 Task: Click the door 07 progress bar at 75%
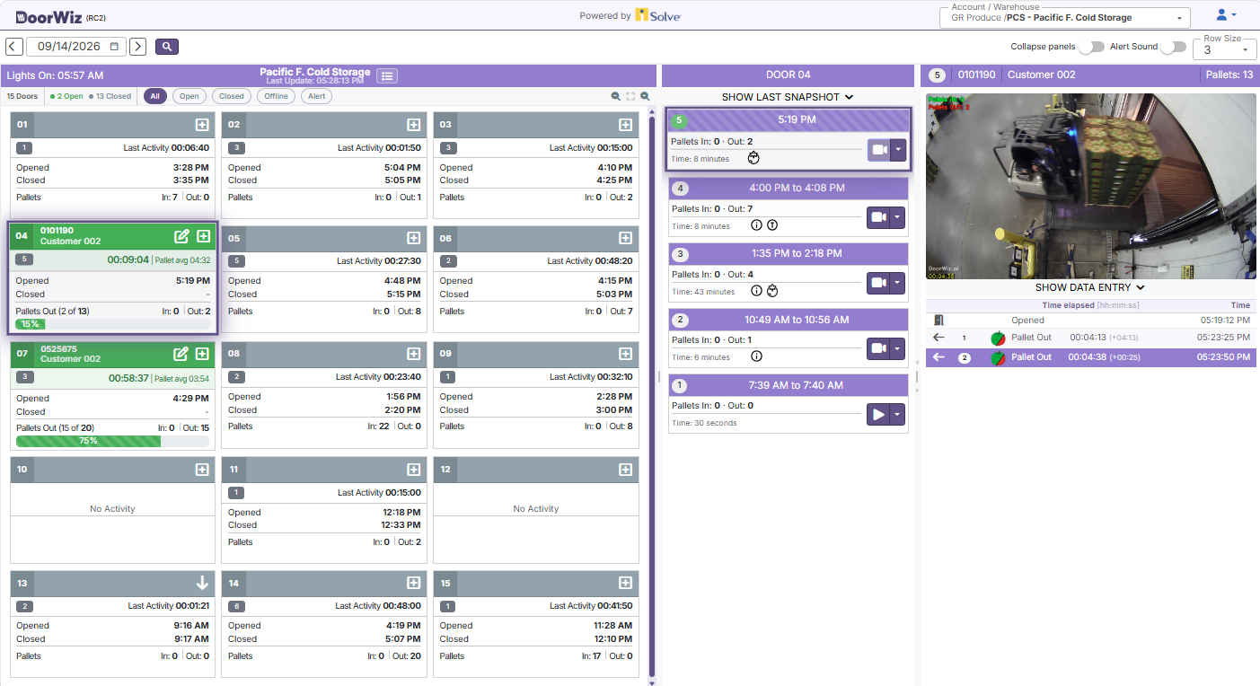pos(112,441)
